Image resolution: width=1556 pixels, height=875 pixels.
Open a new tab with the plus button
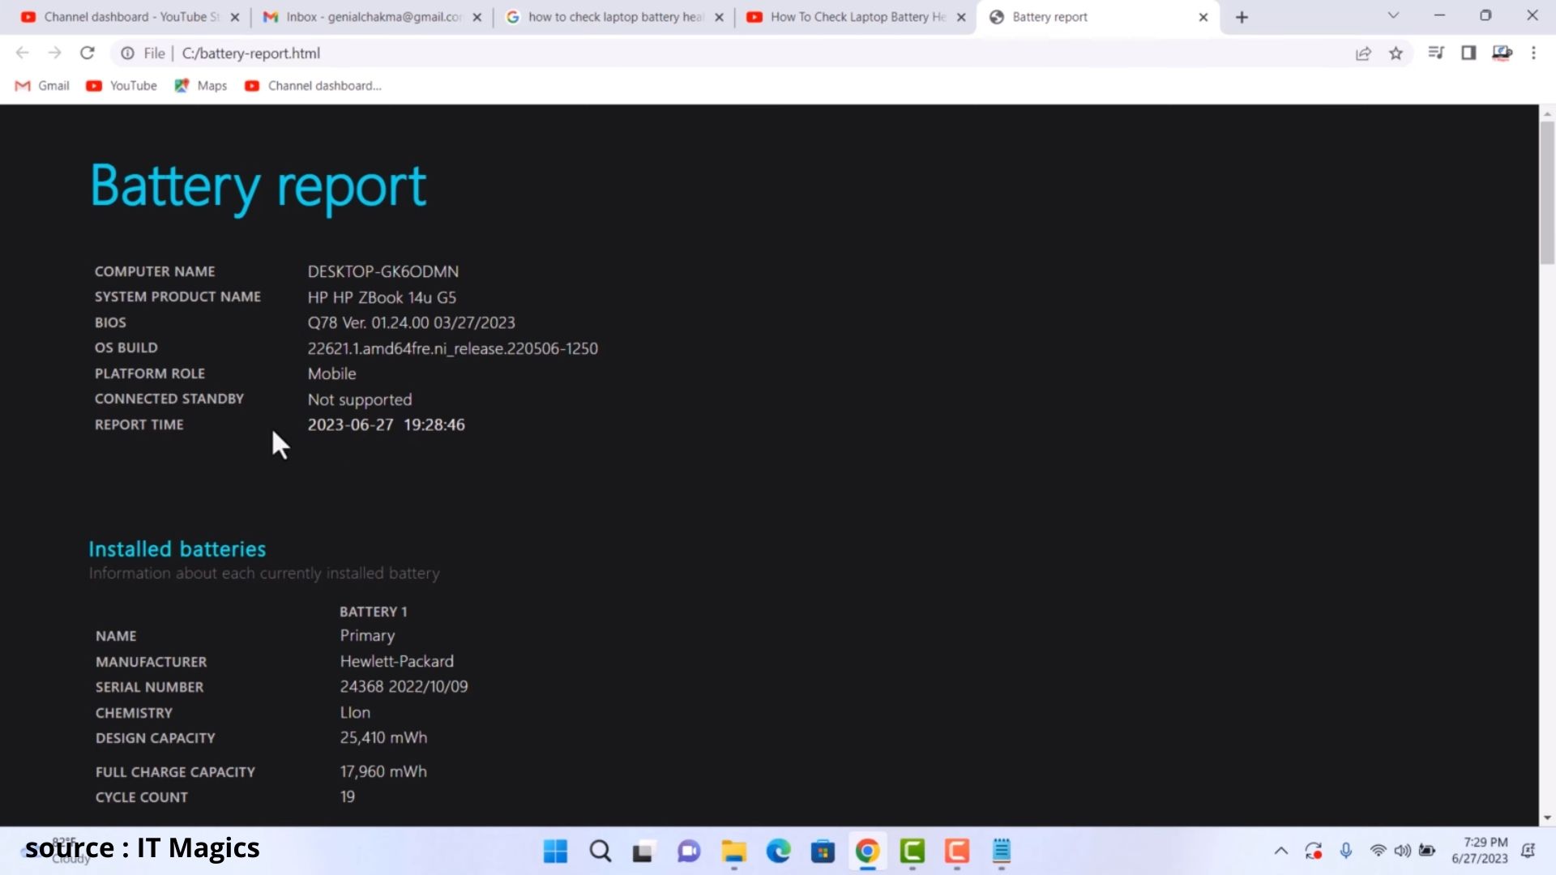(x=1242, y=17)
